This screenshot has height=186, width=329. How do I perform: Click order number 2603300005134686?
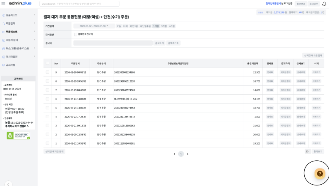[x=124, y=72]
